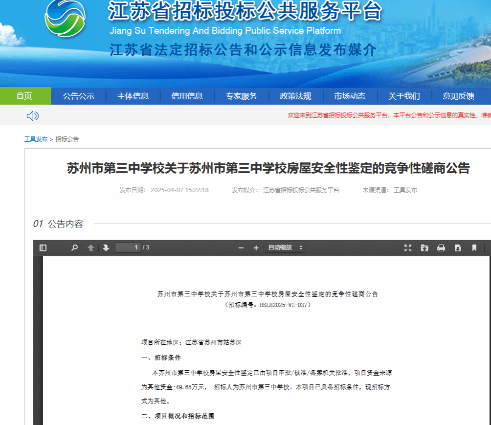Open the 市场动态 menu

[x=350, y=96]
